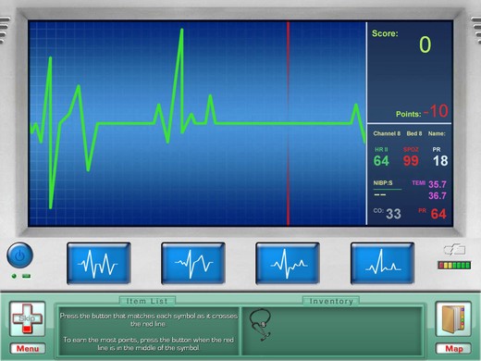Click the folder notebook icon above Map
The width and height of the screenshot is (481, 361).
point(453,318)
